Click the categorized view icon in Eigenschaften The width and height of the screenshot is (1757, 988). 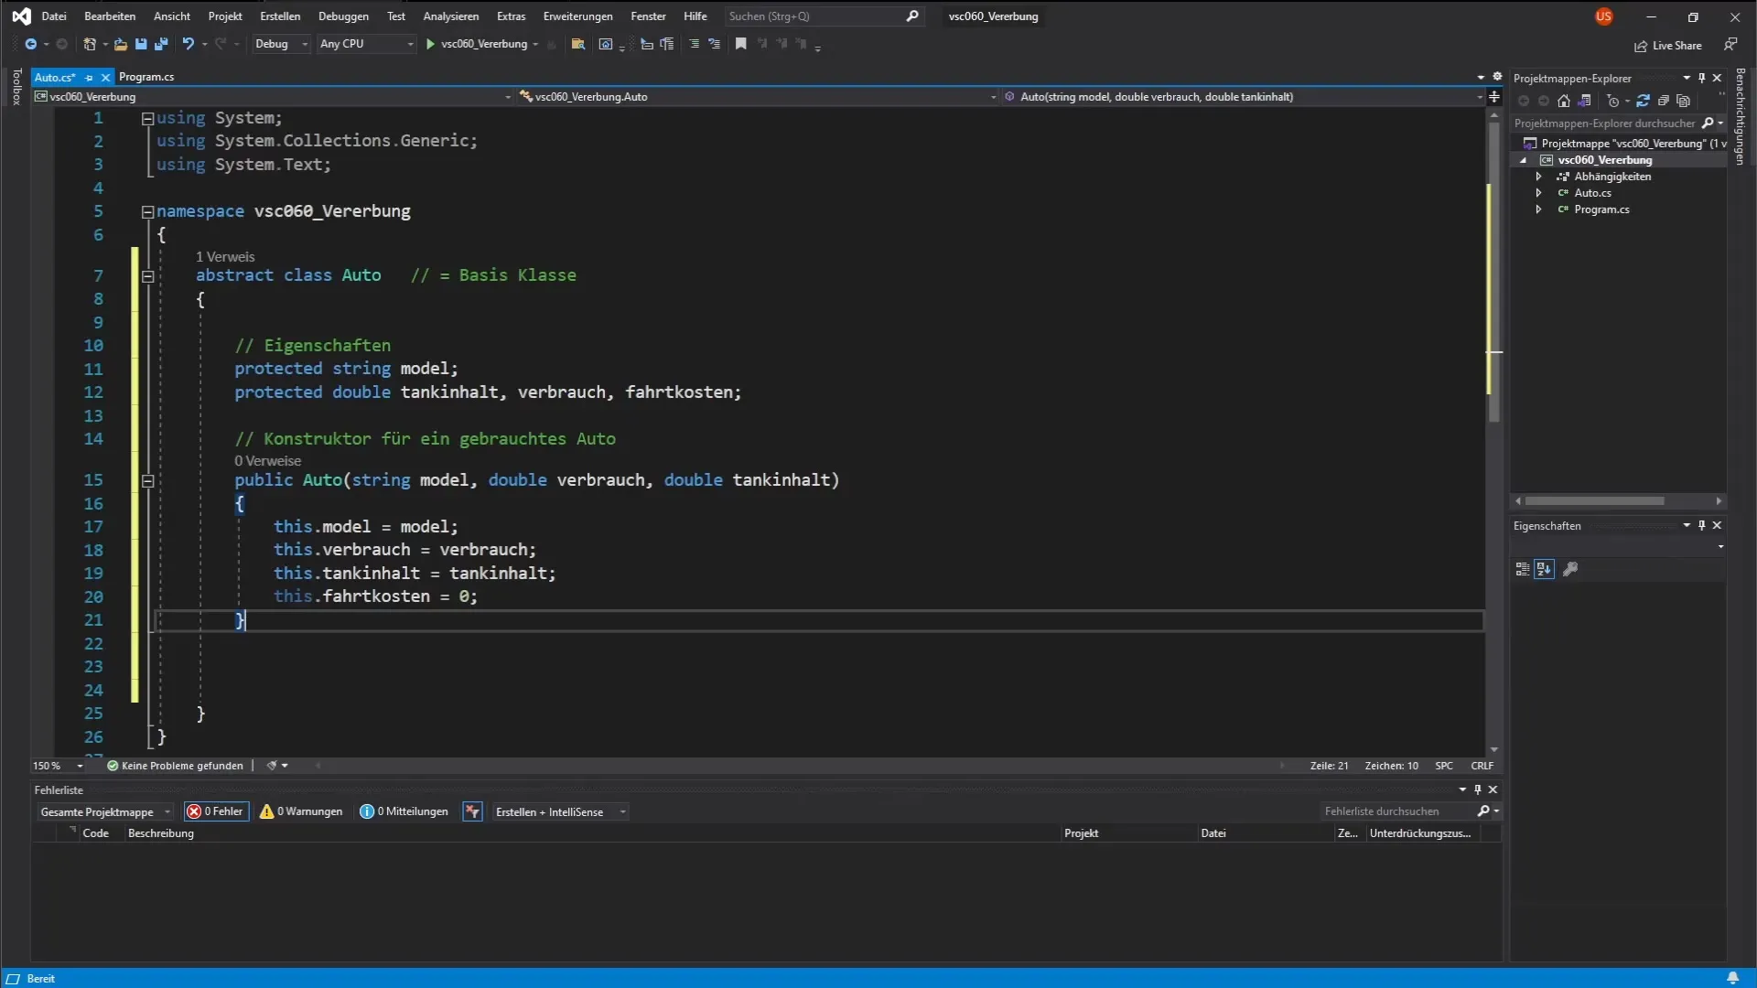tap(1523, 569)
